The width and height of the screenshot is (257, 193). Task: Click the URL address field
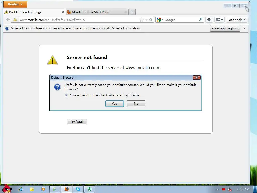point(79,20)
